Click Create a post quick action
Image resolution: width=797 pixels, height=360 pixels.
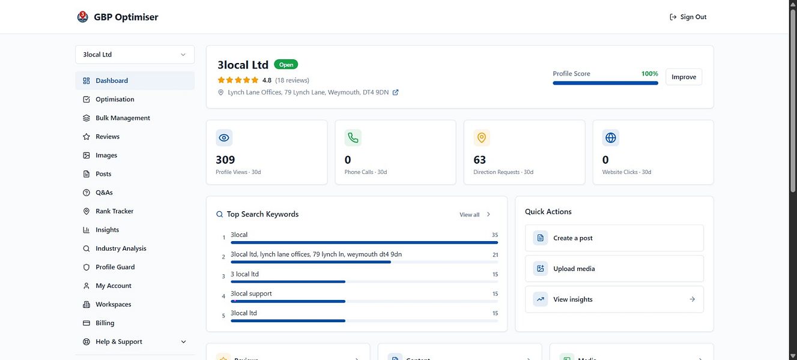(614, 238)
